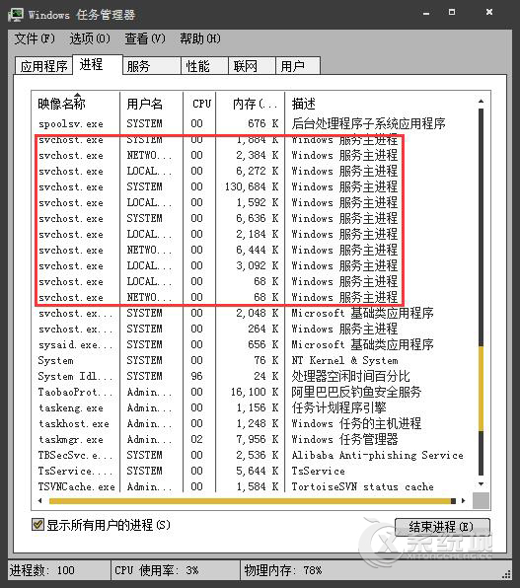
Task: Open the 选项(O) menu
Action: 90,38
